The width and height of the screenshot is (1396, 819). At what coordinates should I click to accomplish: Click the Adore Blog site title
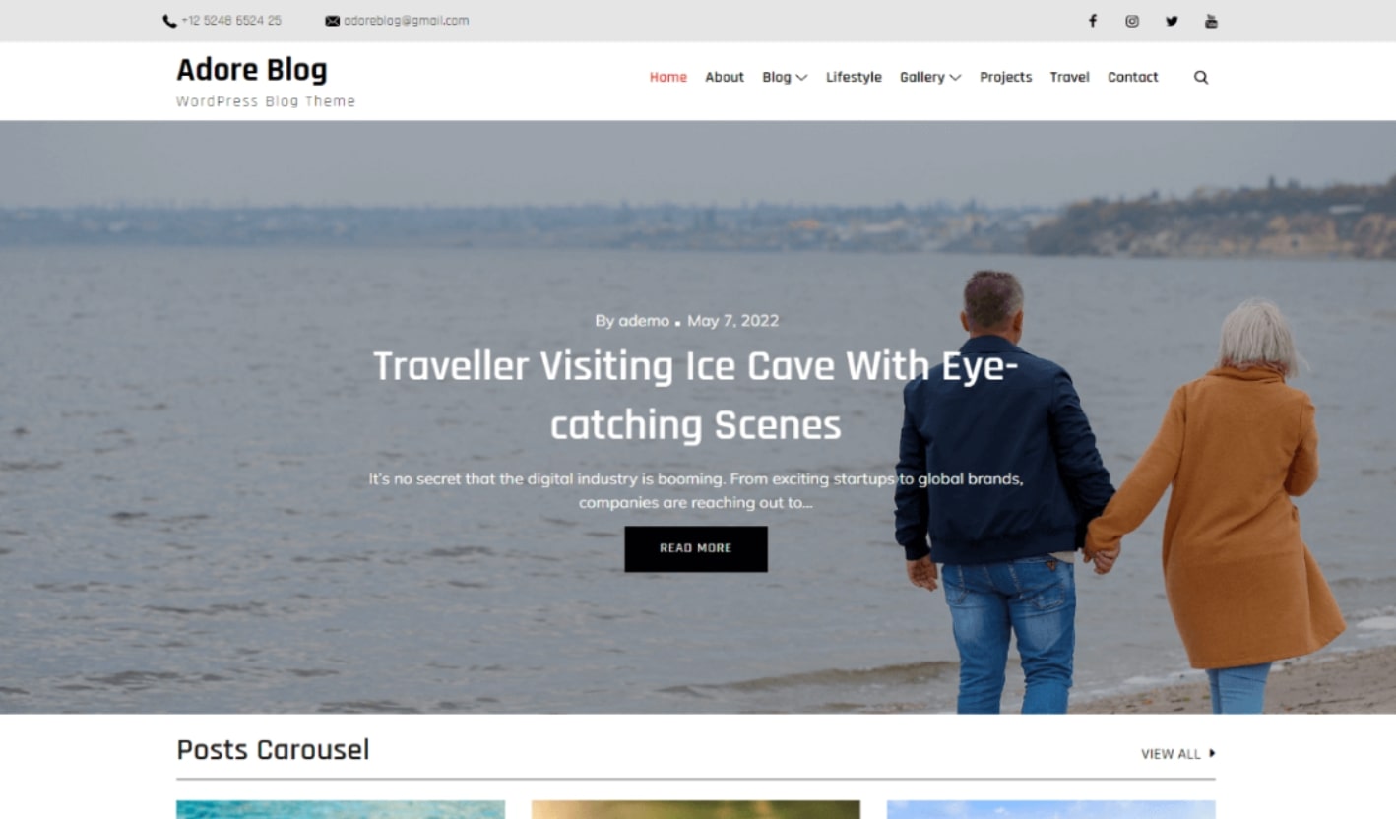pyautogui.click(x=252, y=70)
